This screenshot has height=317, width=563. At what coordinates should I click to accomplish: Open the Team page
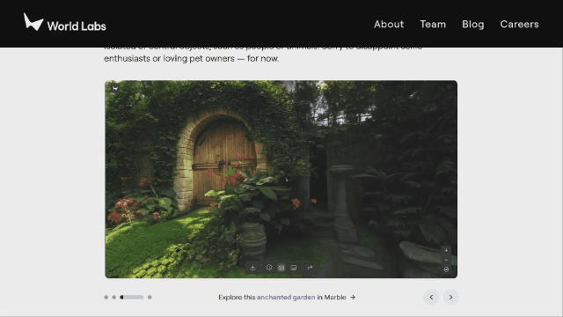point(433,24)
